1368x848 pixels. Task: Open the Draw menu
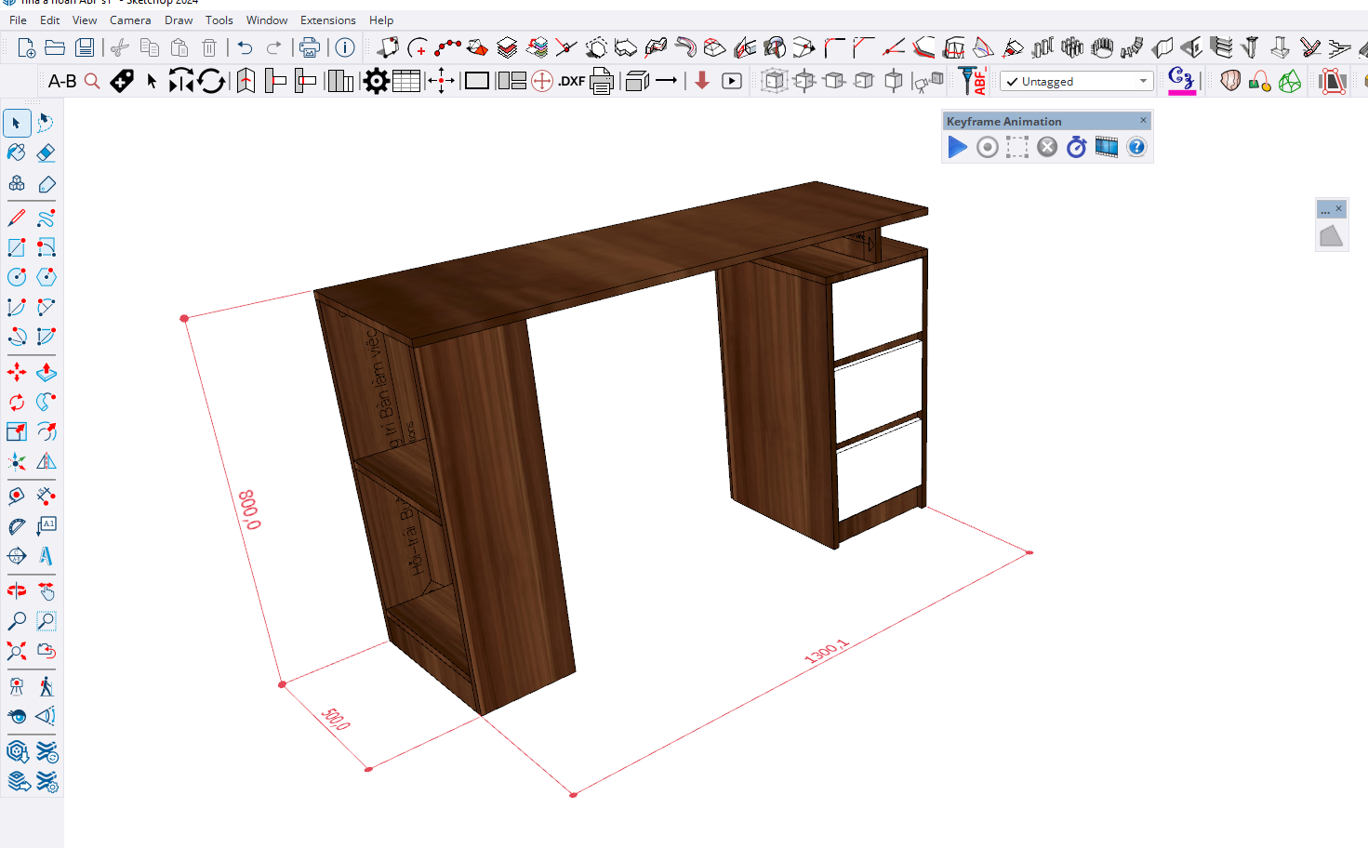179,20
